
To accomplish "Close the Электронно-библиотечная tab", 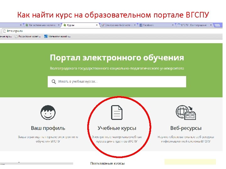I will (x=135, y=25).
